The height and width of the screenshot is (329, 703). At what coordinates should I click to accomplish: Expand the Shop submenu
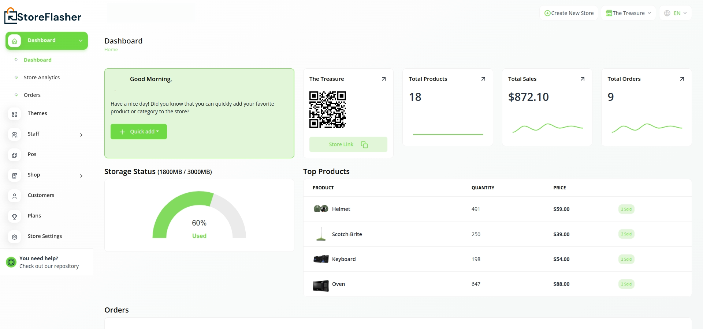coord(81,176)
